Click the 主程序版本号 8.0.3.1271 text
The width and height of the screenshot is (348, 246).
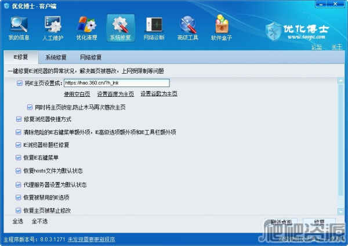(x=34, y=240)
